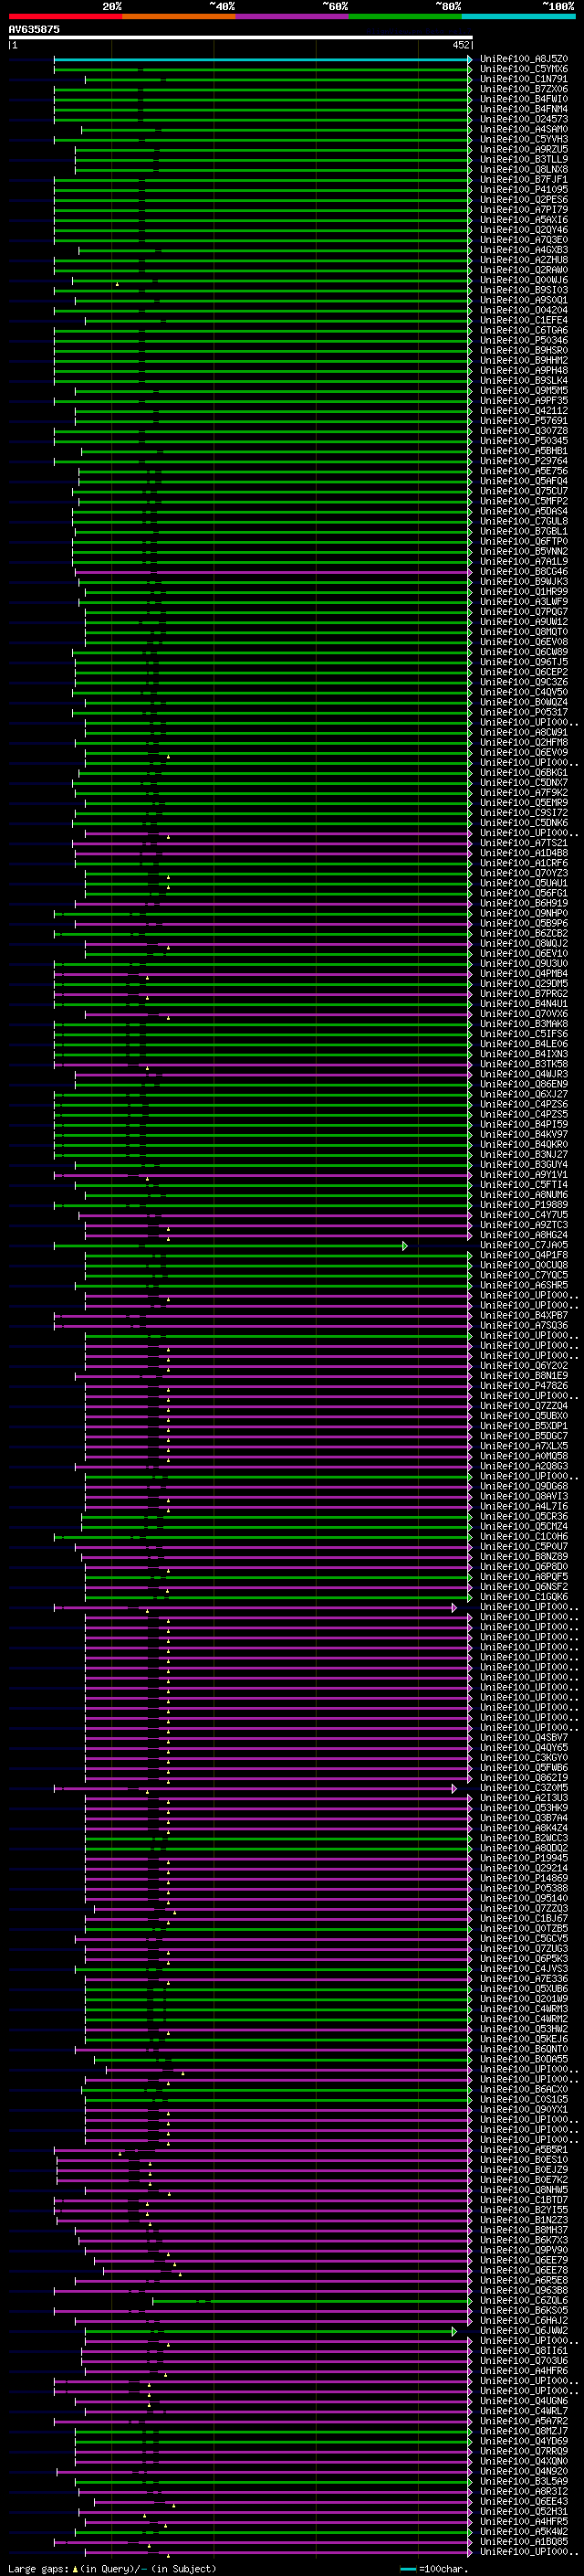Select hit label UniRef100_A1D4B8
Screen dimensions: 584x2576
[x=524, y=853]
